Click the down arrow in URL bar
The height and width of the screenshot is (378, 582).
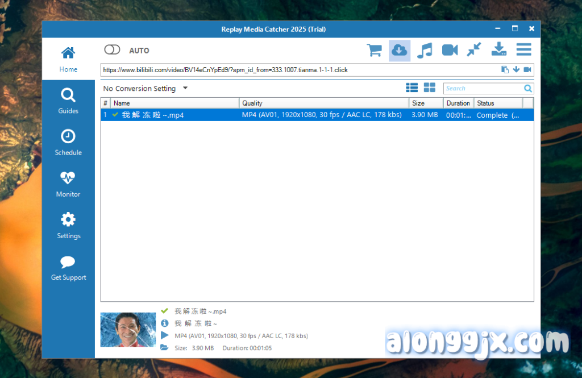coord(516,70)
